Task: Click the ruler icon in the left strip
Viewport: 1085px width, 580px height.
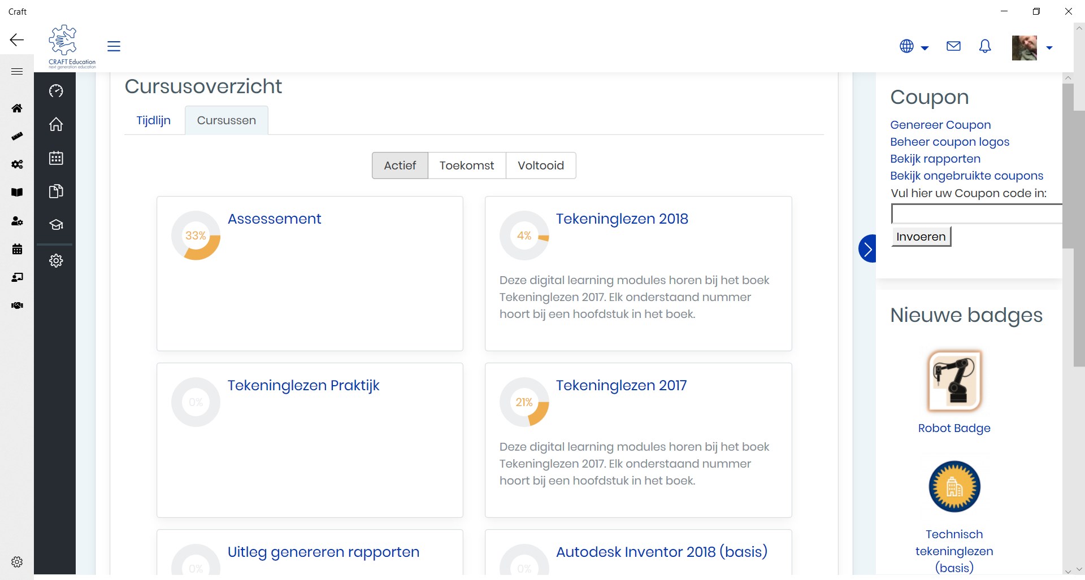Action: pos(17,136)
